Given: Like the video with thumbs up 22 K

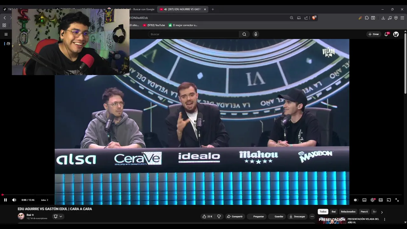Looking at the screenshot, I should coord(207,217).
